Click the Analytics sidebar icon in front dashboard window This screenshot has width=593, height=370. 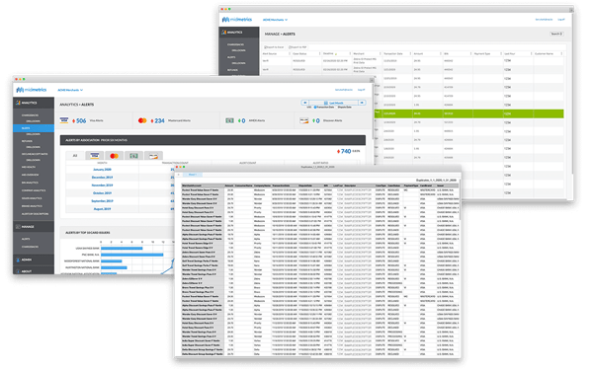18,103
